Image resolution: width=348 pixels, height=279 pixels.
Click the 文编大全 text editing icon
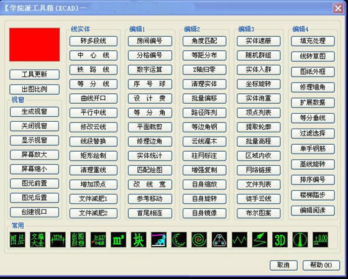click(38, 240)
